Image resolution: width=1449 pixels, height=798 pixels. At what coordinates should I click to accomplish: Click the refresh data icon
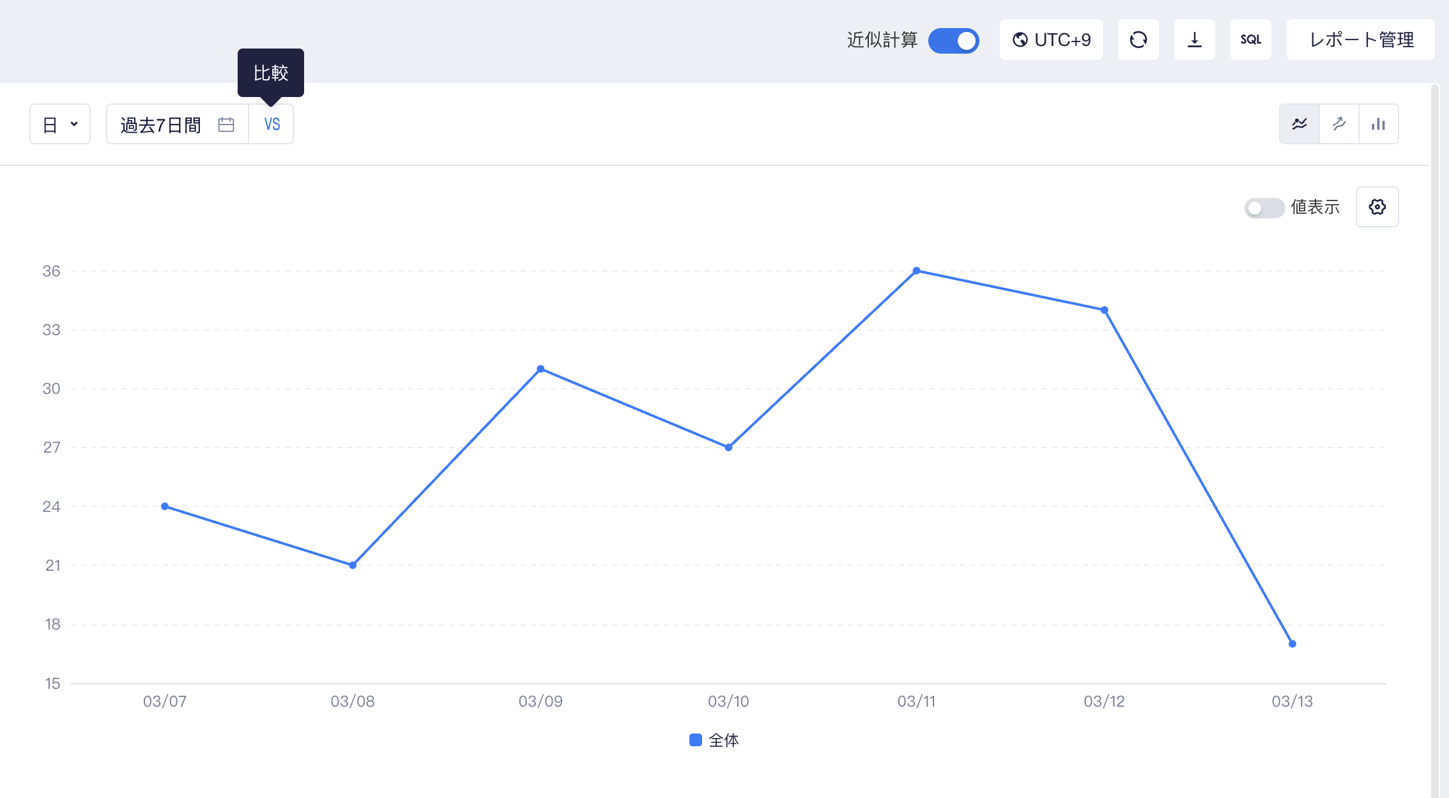click(1138, 40)
